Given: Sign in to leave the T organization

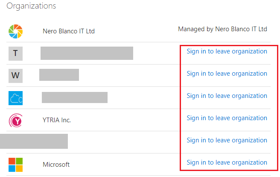Looking at the screenshot, I should tap(227, 51).
